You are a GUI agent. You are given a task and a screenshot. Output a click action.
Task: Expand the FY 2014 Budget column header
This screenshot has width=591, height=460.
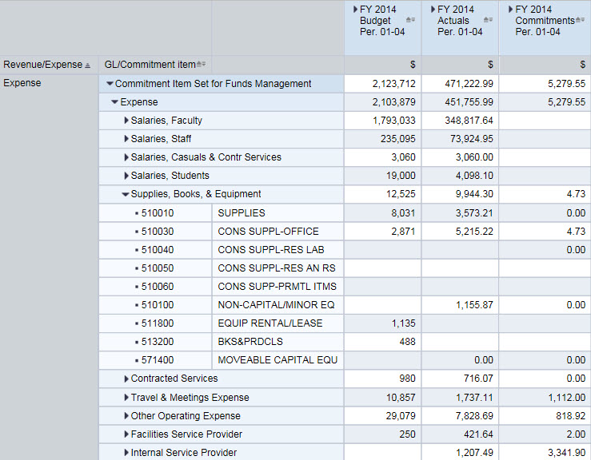point(355,10)
